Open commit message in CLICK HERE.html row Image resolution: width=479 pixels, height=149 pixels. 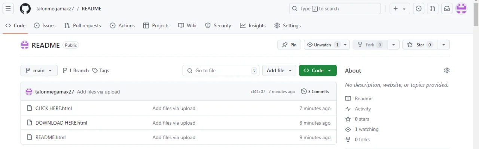coord(174,108)
